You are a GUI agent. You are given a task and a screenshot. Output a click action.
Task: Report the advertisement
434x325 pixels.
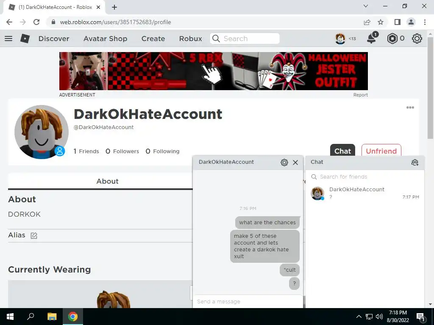[360, 95]
